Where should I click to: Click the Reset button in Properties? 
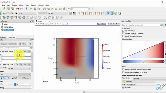pyautogui.click(x=13, y=44)
